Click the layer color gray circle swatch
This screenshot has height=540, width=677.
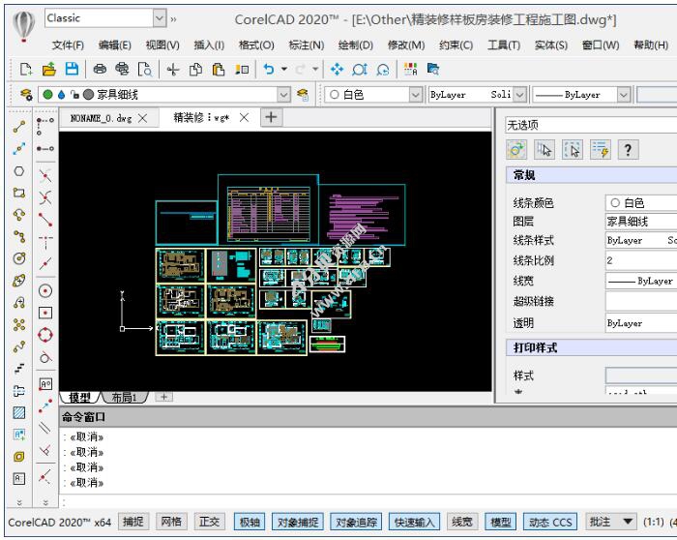[x=88, y=94]
